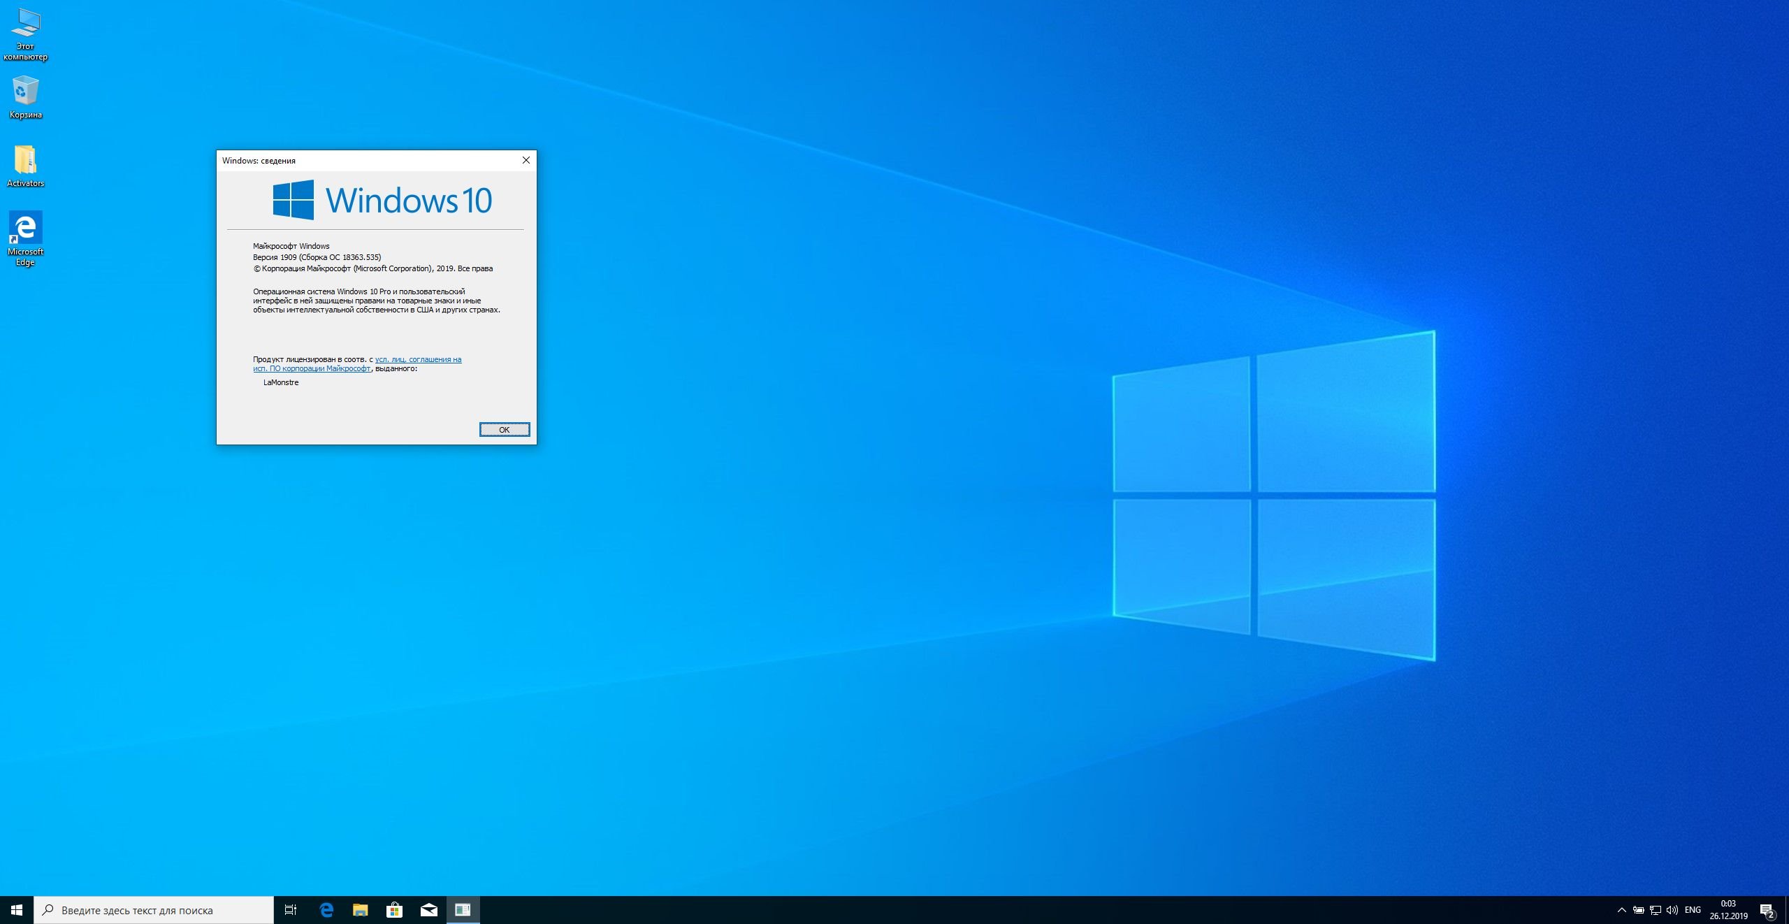Viewport: 1789px width, 924px height.
Task: Click the battery power tray icon
Action: point(1638,910)
